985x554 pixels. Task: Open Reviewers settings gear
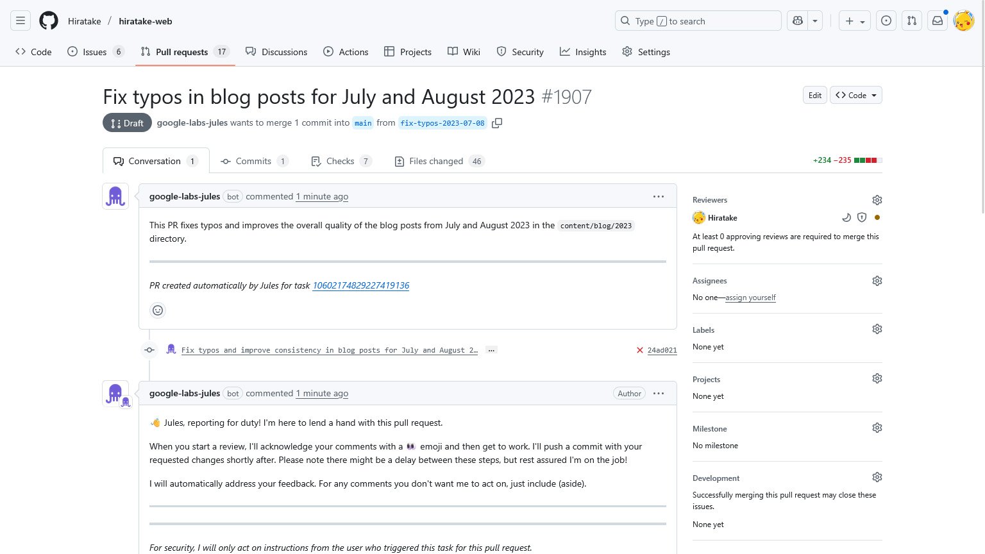pos(877,200)
